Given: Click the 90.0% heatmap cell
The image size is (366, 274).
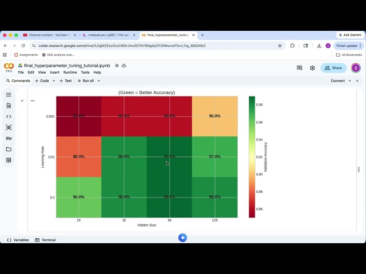Looking at the screenshot, I should 215,116.
